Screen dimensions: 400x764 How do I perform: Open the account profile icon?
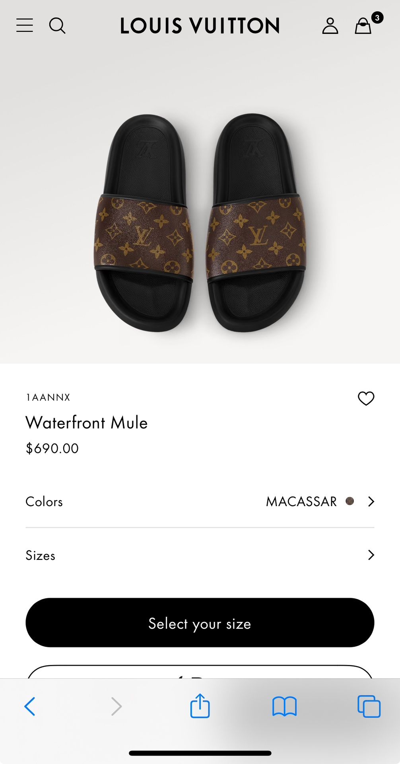click(330, 26)
